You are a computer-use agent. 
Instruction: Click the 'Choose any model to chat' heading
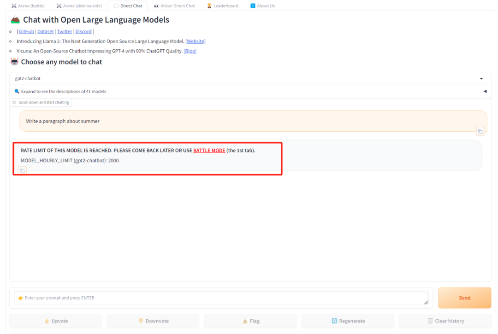click(61, 62)
